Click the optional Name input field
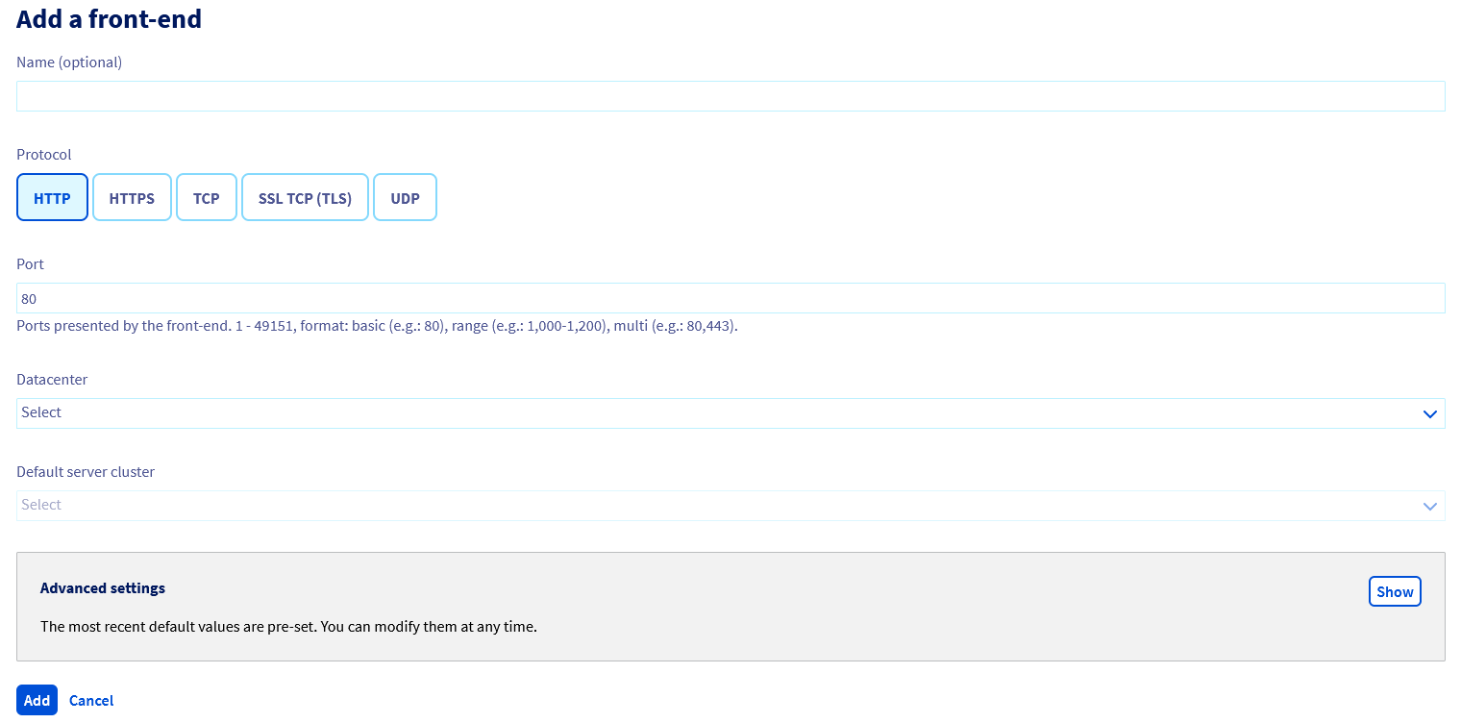The height and width of the screenshot is (723, 1461). click(x=730, y=95)
